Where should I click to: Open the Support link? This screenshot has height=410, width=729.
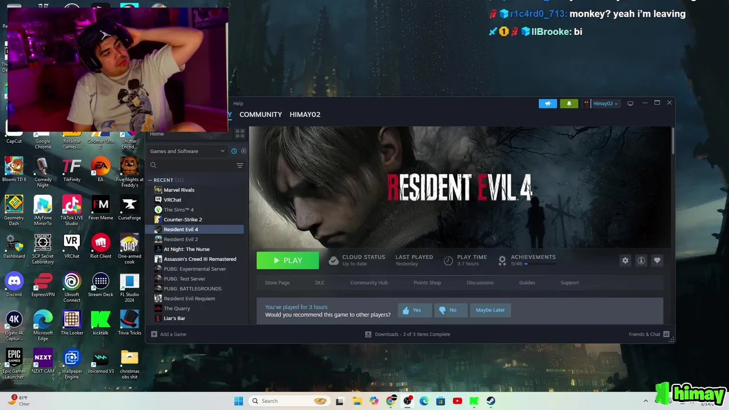coord(570,282)
